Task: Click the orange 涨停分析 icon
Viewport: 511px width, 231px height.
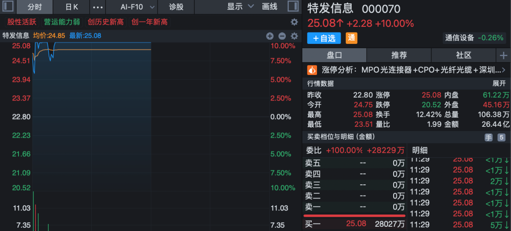Action: (312, 70)
